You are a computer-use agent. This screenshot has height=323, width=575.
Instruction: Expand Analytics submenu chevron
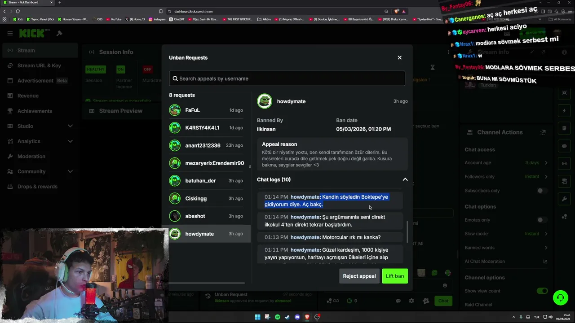70,141
